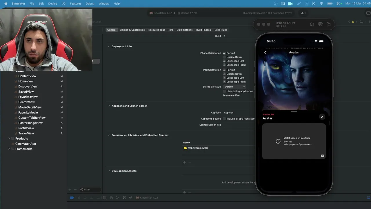371x209 pixels.
Task: Click the Wi-Fi status icon
Action: [321, 3]
